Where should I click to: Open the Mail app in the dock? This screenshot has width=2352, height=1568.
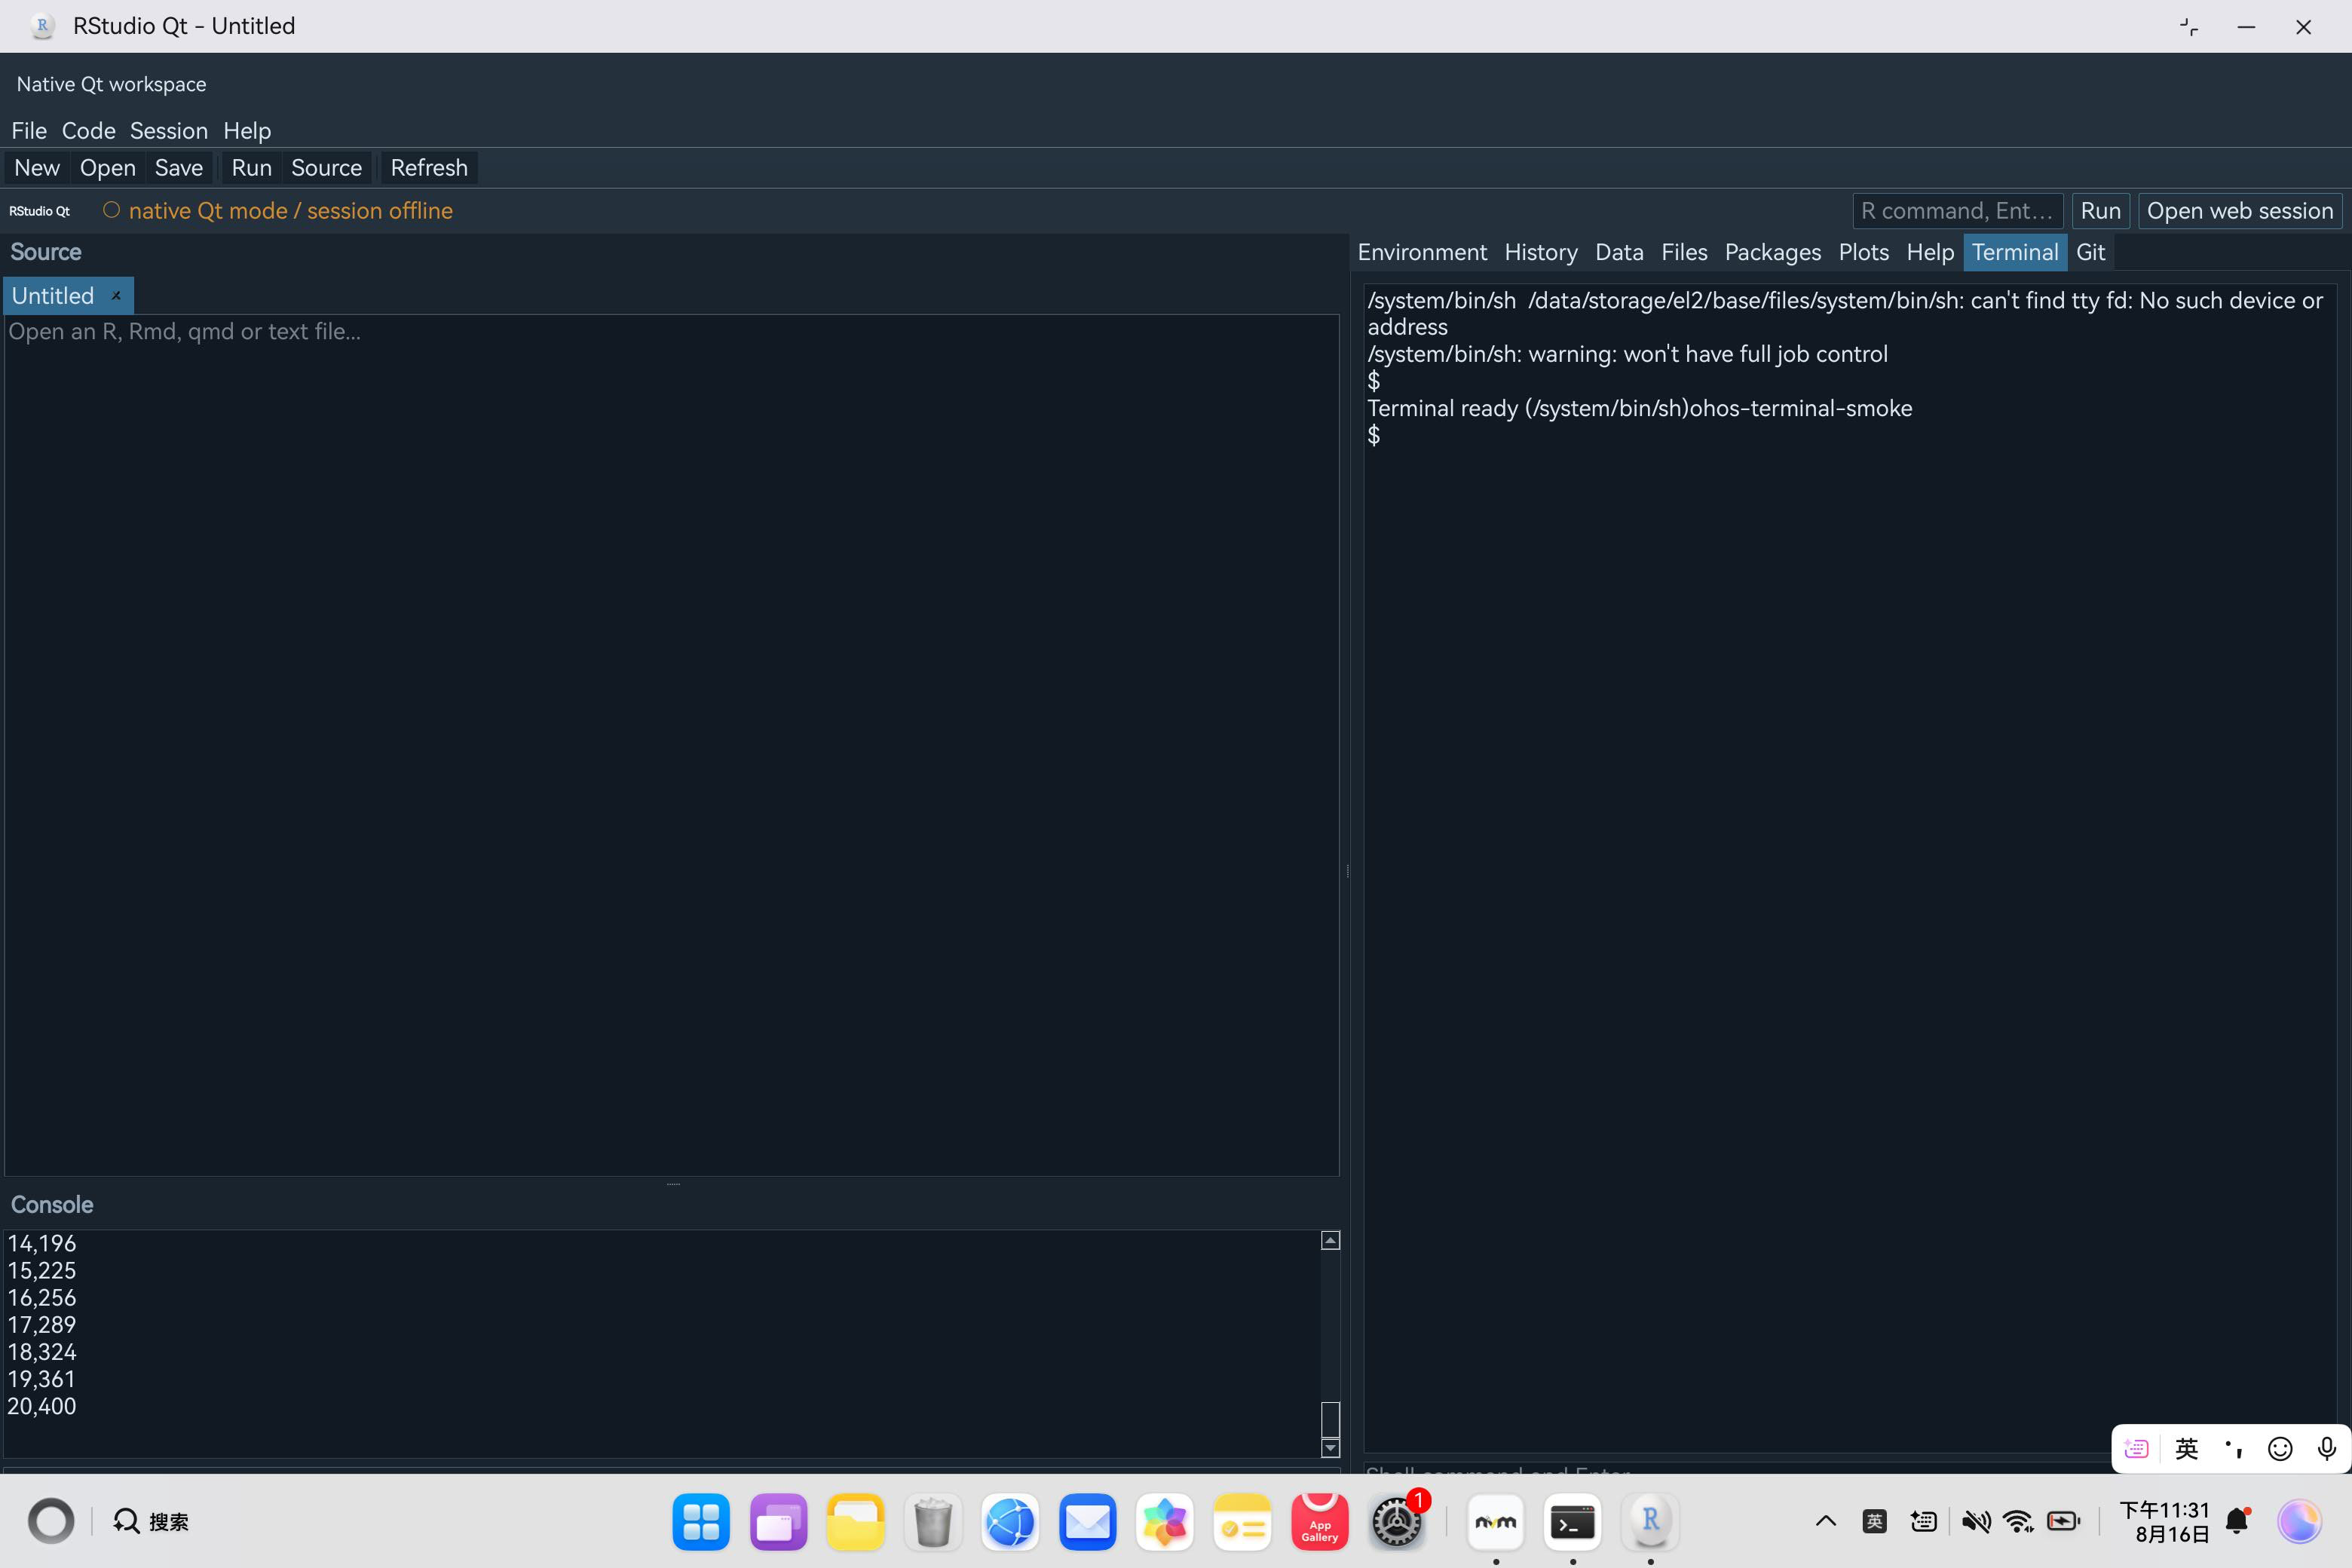point(1087,1522)
